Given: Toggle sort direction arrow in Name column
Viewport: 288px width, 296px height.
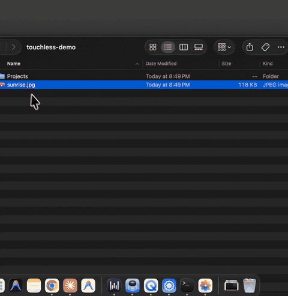Looking at the screenshot, I should [x=137, y=64].
